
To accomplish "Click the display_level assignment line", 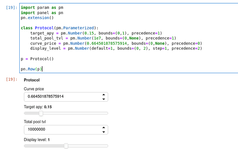I will click(116, 48).
